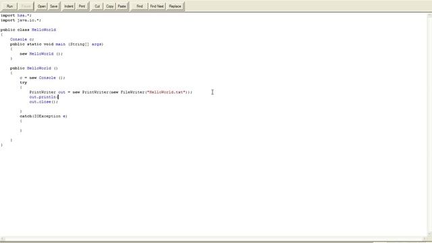Paste from the clipboard

[122, 6]
